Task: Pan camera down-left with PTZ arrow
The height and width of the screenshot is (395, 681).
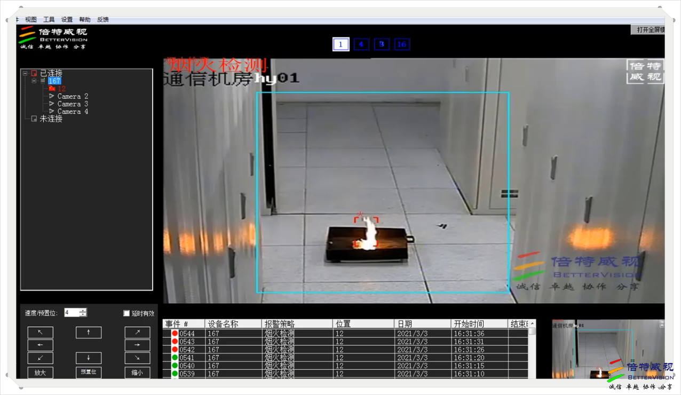Action: click(x=41, y=358)
